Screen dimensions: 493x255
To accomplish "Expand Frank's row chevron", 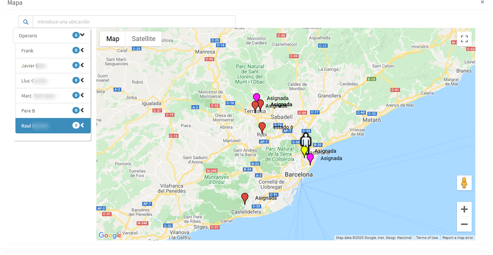I will pos(82,50).
